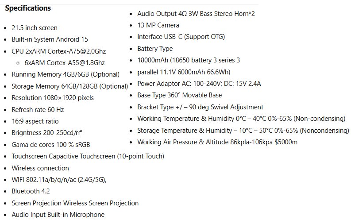Click the Working Air Pressure & Altitude line
The image size is (351, 220).
click(x=217, y=142)
